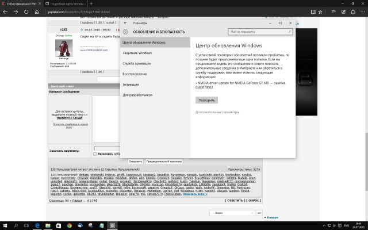Open Служба архивации section
368x230 pixels.
click(x=155, y=63)
